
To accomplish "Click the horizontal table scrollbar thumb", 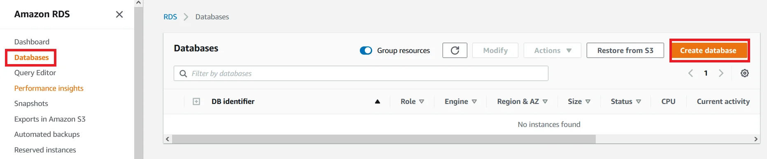I will pos(384,139).
